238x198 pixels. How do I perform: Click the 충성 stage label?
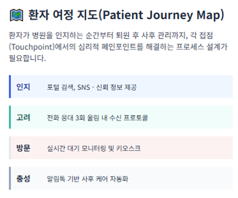(23, 178)
